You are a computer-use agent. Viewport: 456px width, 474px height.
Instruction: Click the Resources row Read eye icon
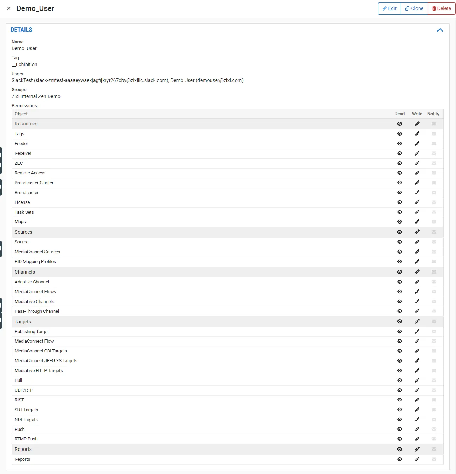pos(400,124)
